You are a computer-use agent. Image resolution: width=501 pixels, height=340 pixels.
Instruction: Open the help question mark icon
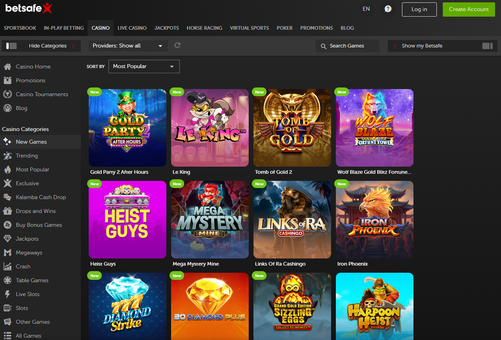pyautogui.click(x=388, y=9)
